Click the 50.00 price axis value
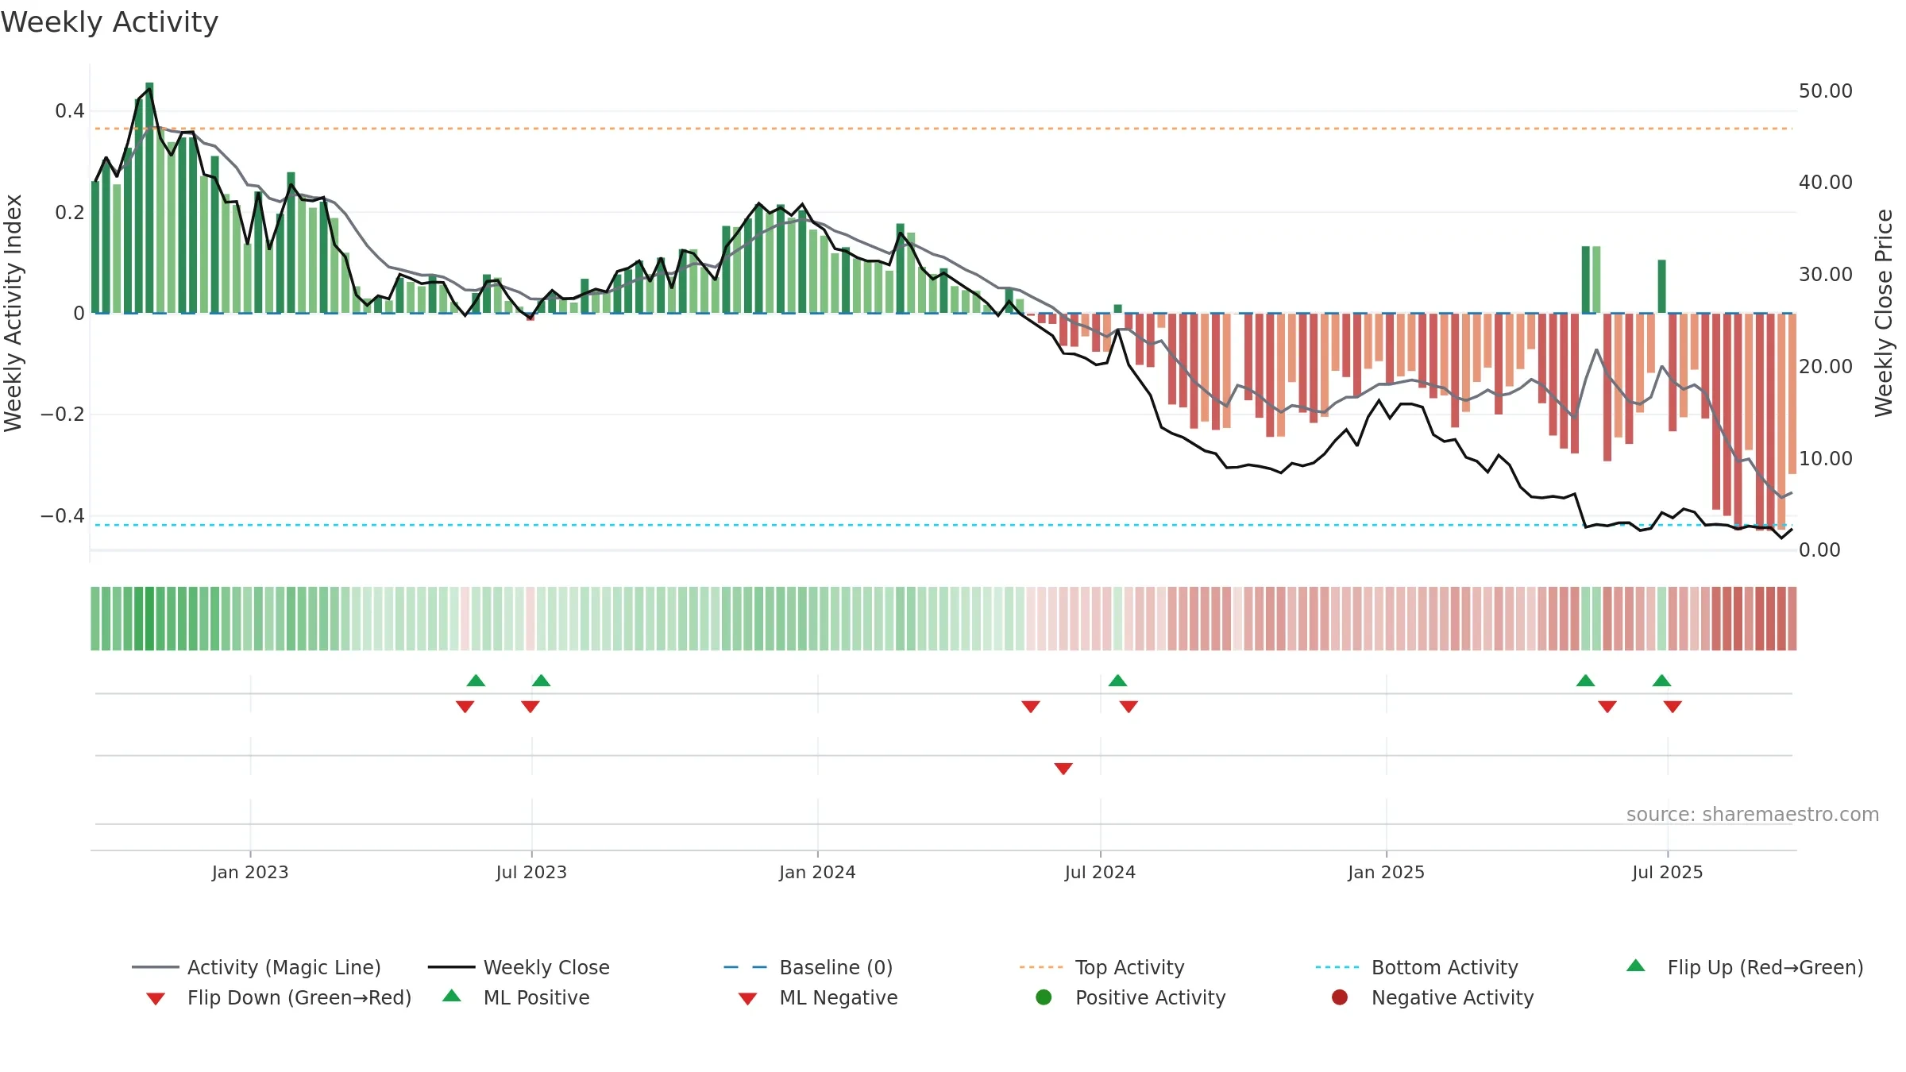 point(1825,91)
